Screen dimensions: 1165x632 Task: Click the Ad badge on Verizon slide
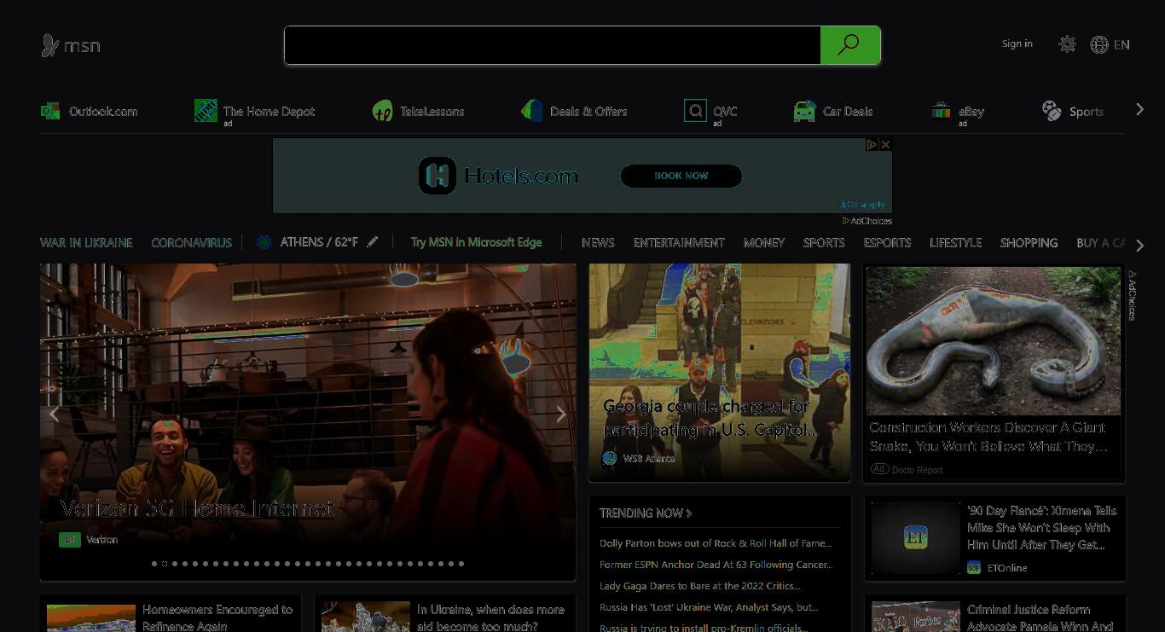tap(70, 540)
